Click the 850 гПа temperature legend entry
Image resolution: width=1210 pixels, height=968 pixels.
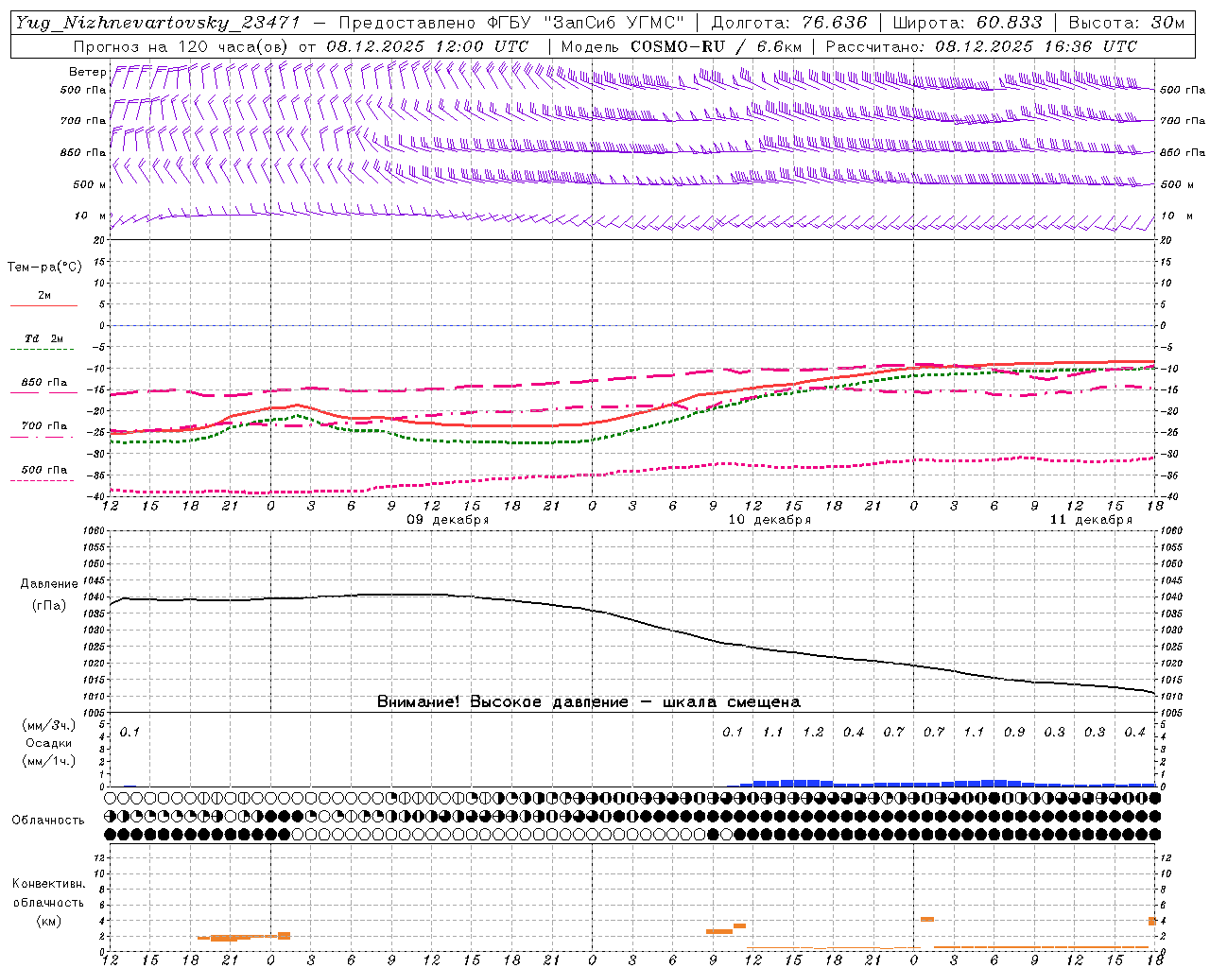[43, 383]
